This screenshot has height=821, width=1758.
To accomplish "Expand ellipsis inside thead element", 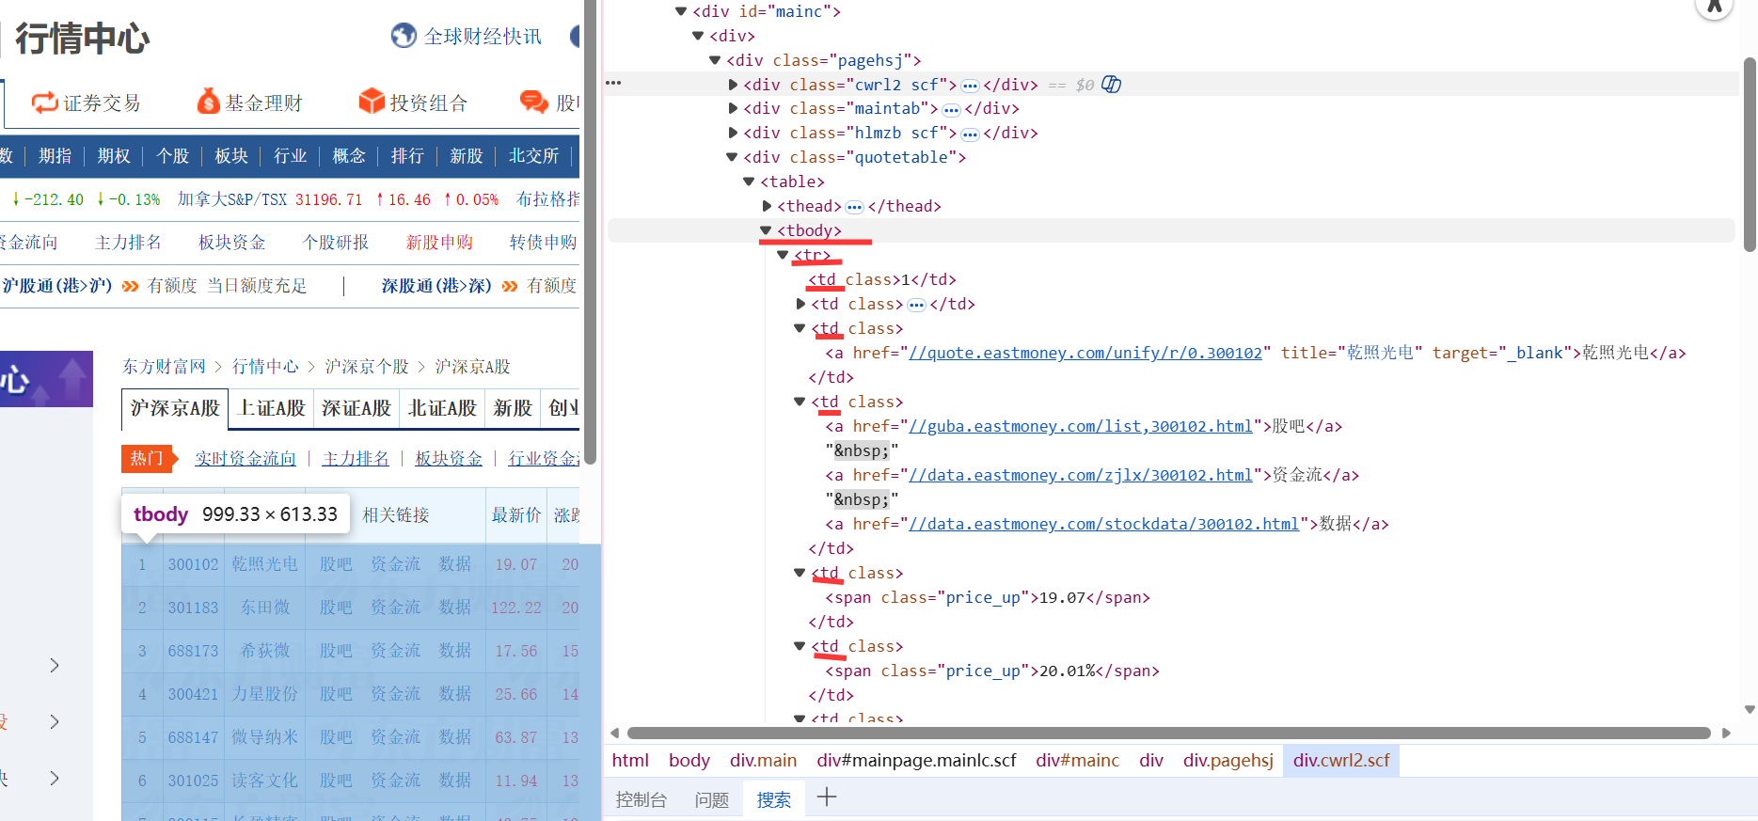I will tap(854, 207).
